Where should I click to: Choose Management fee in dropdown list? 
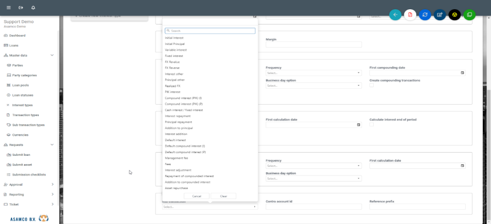[176, 158]
